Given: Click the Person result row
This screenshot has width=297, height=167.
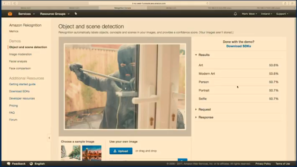Looking at the screenshot, I should point(238,82).
